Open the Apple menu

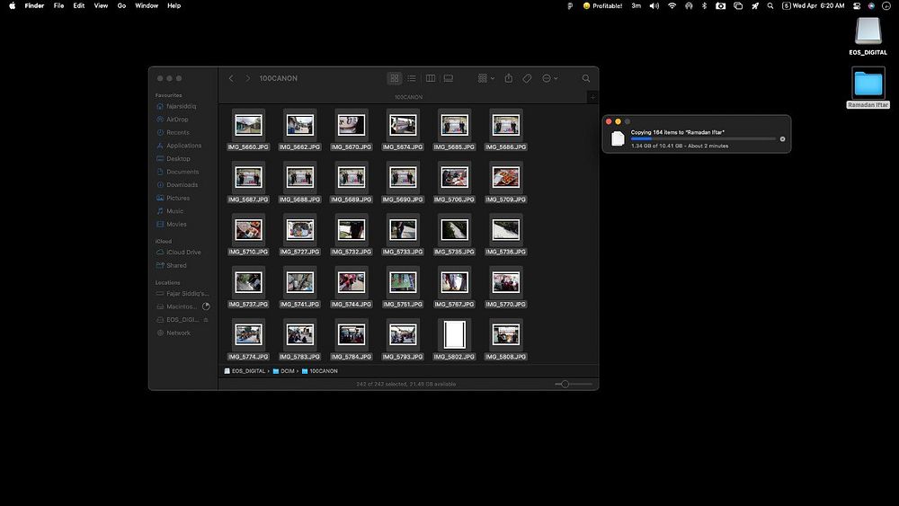point(12,5)
